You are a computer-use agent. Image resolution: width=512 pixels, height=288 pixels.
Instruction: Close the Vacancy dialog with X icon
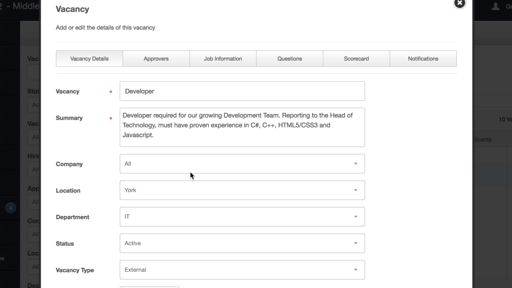coord(460,3)
